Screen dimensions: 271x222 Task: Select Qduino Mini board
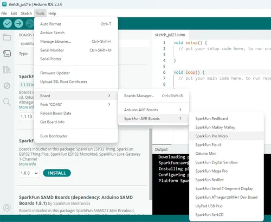coord(227,154)
